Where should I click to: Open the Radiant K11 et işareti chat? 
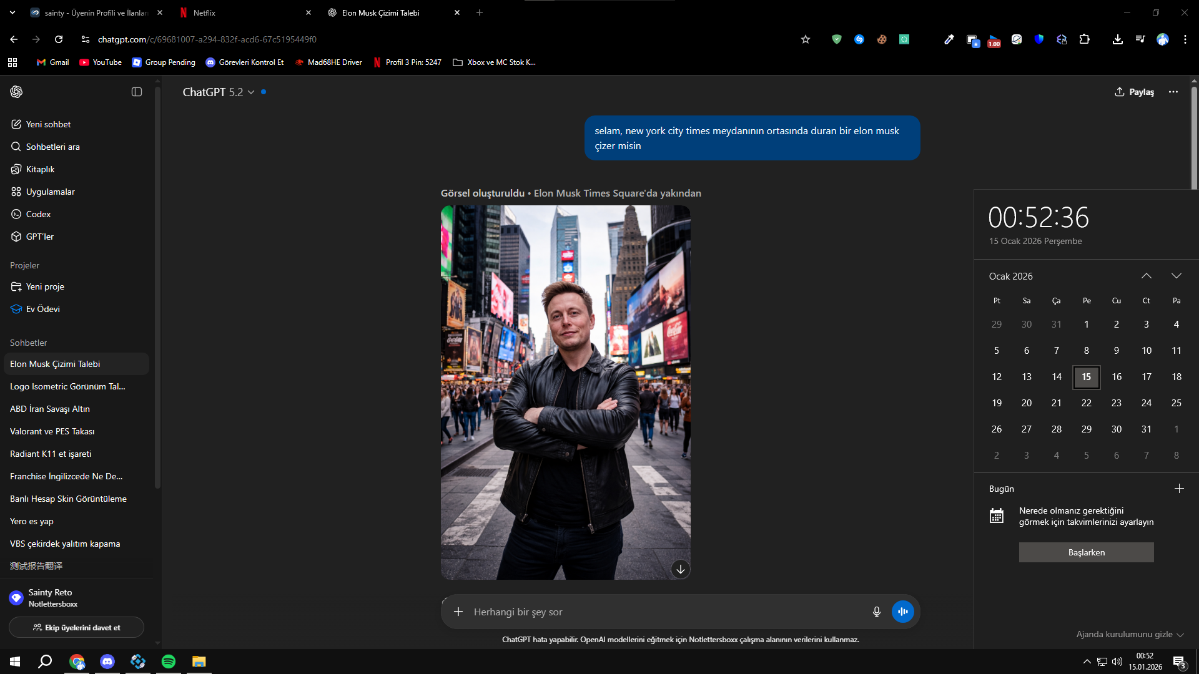click(76, 454)
